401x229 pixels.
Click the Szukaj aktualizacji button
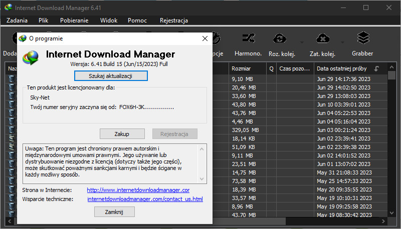pos(111,75)
